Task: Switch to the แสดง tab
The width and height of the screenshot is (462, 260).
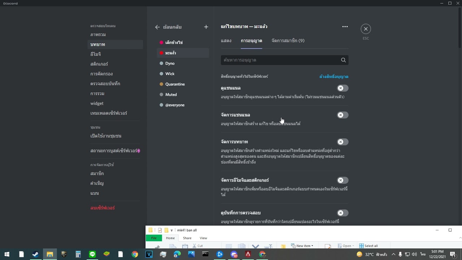Action: pyautogui.click(x=226, y=40)
